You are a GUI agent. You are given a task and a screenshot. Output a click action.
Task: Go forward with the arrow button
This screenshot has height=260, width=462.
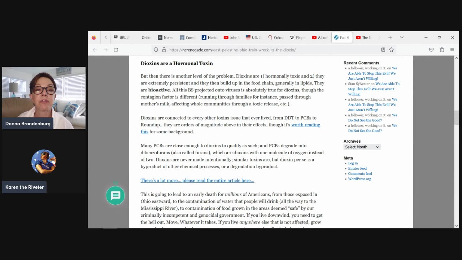(105, 50)
